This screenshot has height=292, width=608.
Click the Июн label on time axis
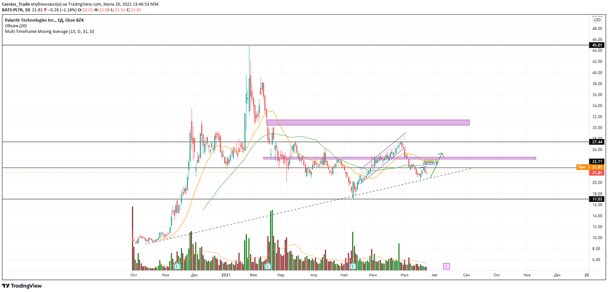[373, 275]
